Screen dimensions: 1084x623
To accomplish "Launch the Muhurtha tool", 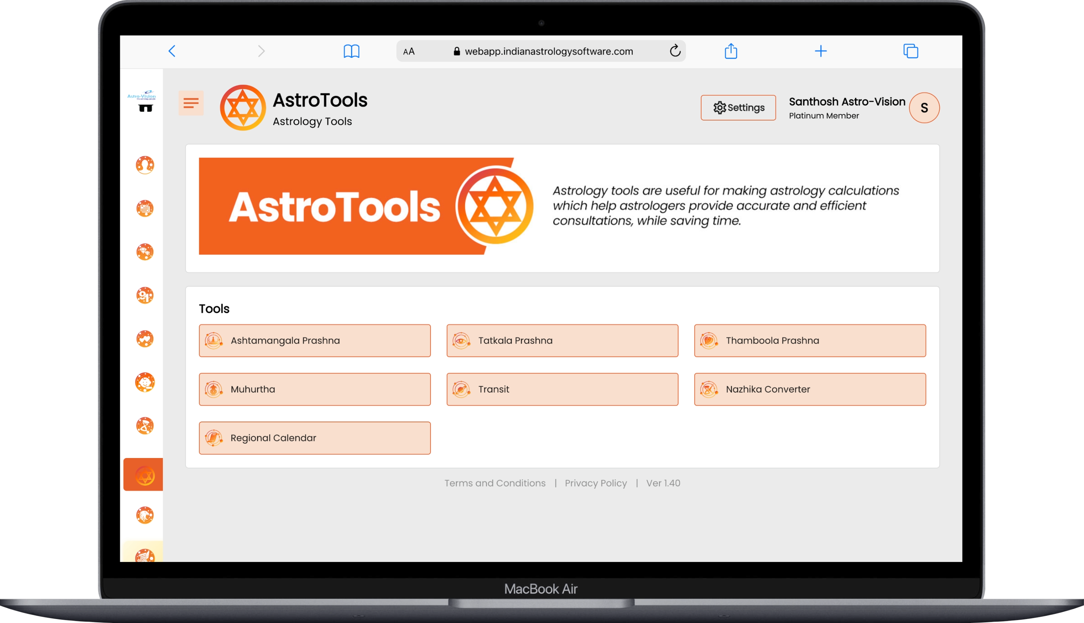I will tap(315, 389).
